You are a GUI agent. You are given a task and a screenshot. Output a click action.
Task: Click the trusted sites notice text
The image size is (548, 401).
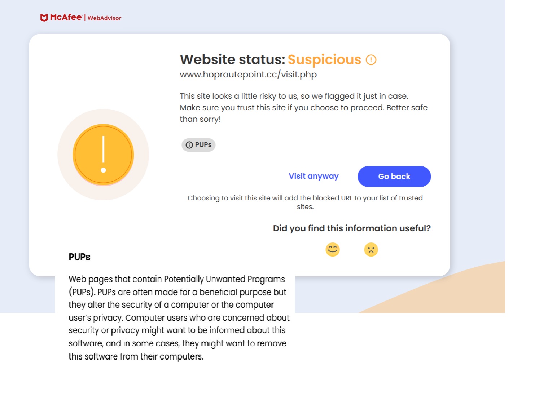click(305, 202)
